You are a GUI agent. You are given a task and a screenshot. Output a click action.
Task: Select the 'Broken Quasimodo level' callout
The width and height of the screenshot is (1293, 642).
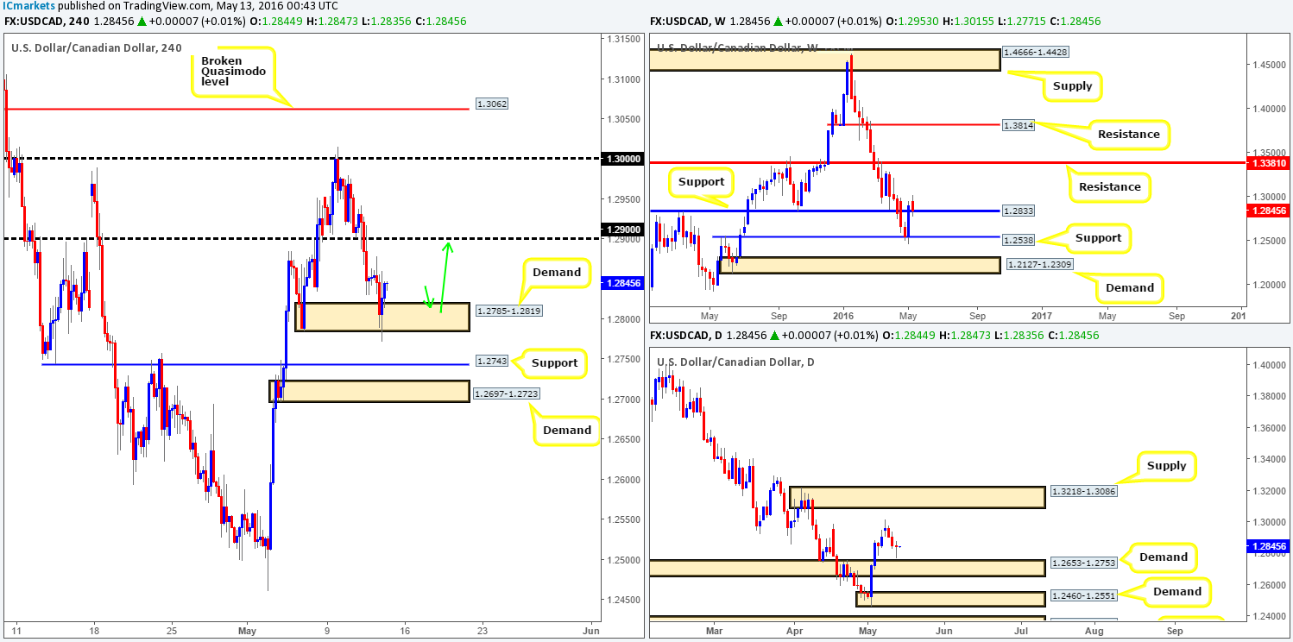point(234,74)
